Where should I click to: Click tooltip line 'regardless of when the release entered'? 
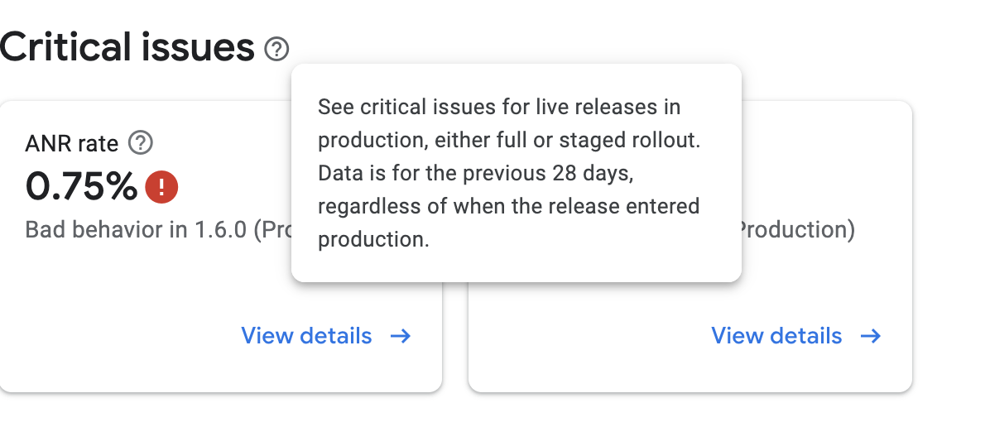click(x=508, y=206)
